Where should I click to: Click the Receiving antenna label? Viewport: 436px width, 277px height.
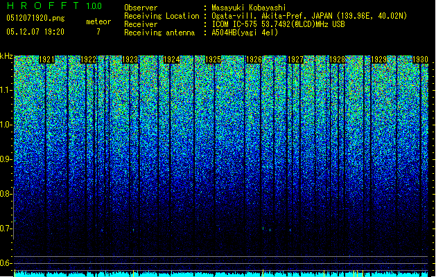159,33
